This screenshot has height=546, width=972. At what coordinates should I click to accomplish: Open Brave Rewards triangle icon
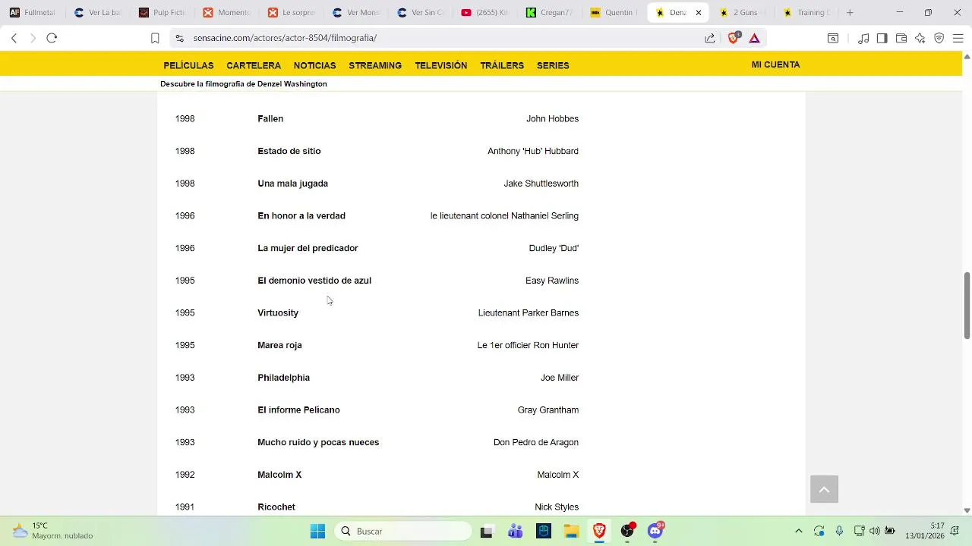click(754, 38)
